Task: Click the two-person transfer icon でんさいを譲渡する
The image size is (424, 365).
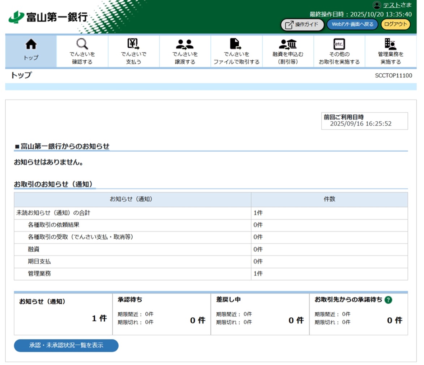Action: (185, 44)
